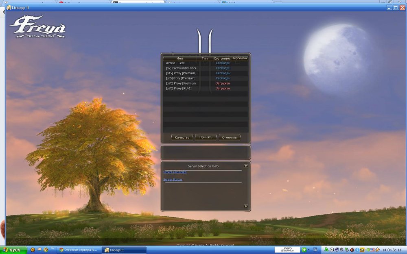Image resolution: width=407 pixels, height=254 pixels.
Task: Sort servers by the Состояние column header
Action: (222, 59)
